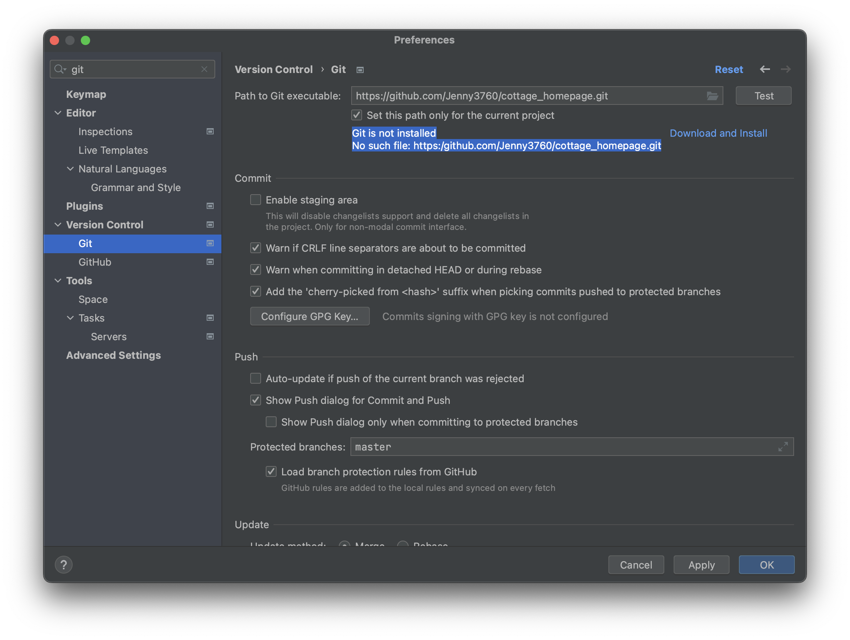
Task: Click the Reset link
Action: pyautogui.click(x=729, y=70)
